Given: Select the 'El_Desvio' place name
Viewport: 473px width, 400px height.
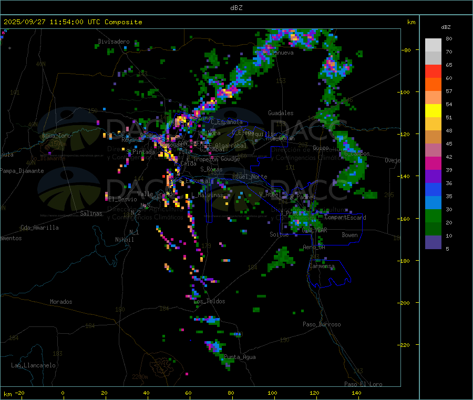Looking at the screenshot, I should 123,199.
